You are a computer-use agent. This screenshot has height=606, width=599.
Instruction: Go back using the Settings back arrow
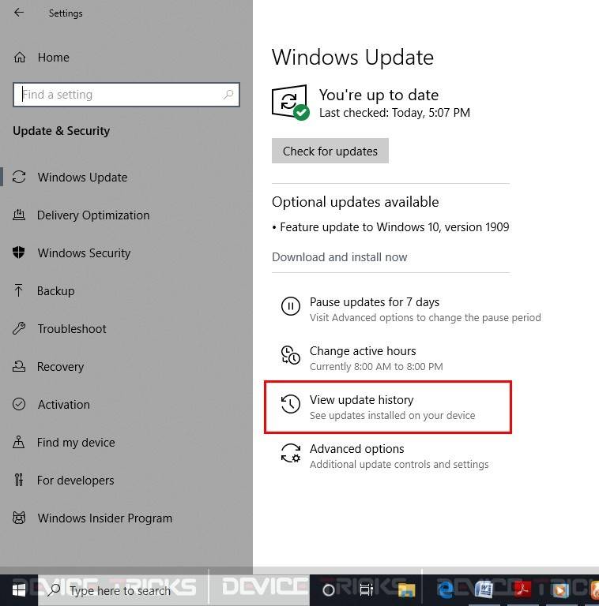click(19, 13)
